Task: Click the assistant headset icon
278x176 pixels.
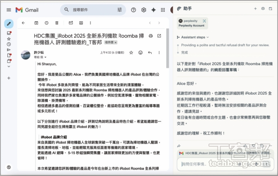Action: pyautogui.click(x=263, y=8)
